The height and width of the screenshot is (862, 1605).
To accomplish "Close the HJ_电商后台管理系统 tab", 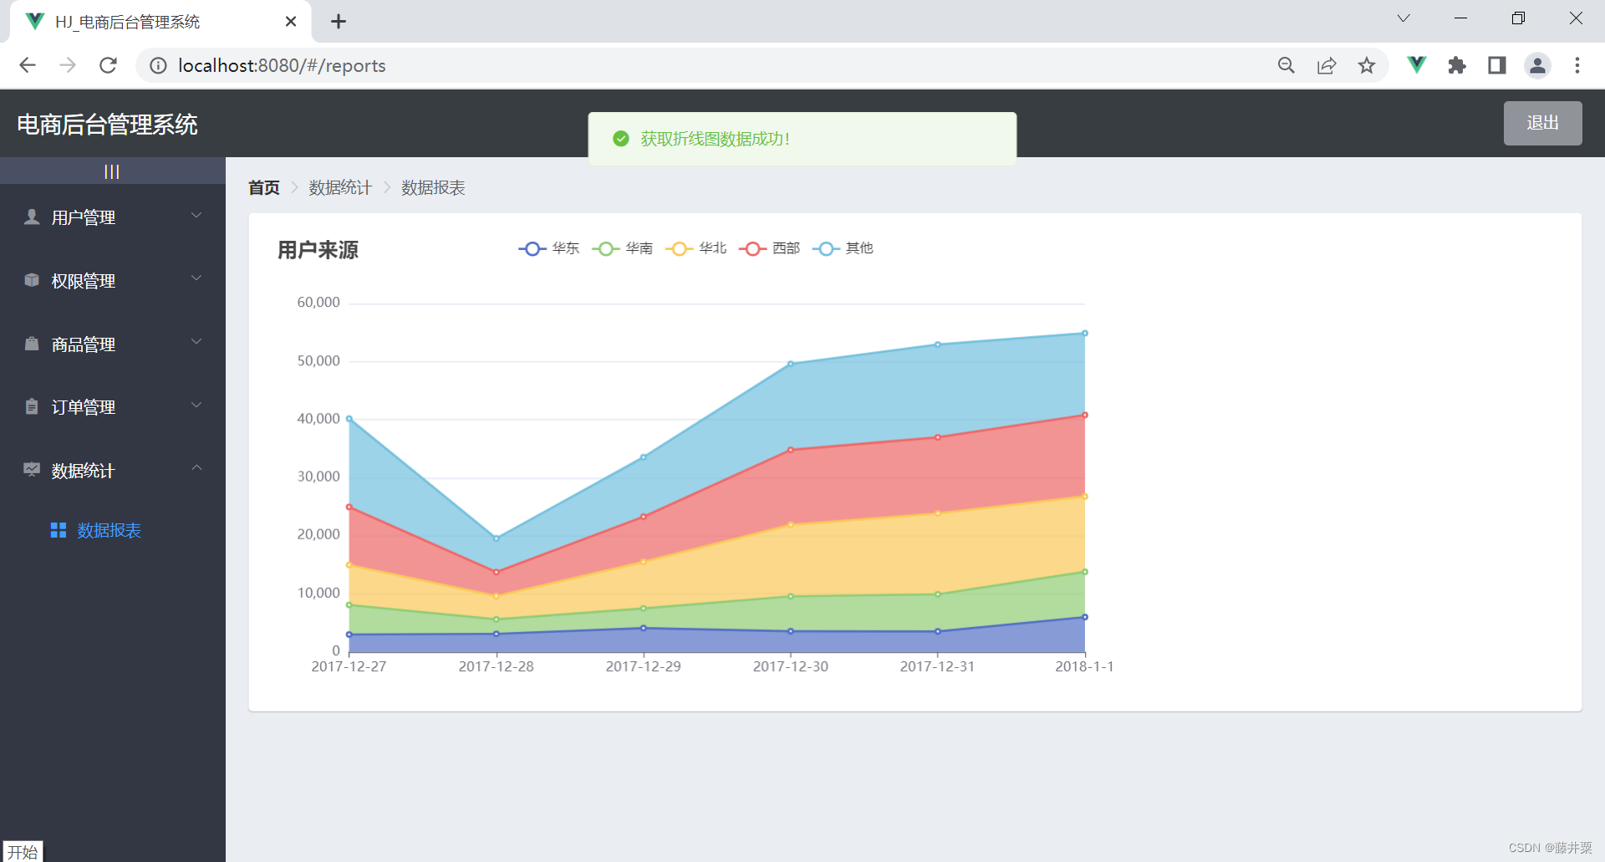I will pos(291,22).
